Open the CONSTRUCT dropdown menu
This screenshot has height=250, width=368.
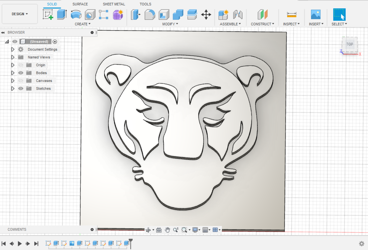(x=262, y=24)
